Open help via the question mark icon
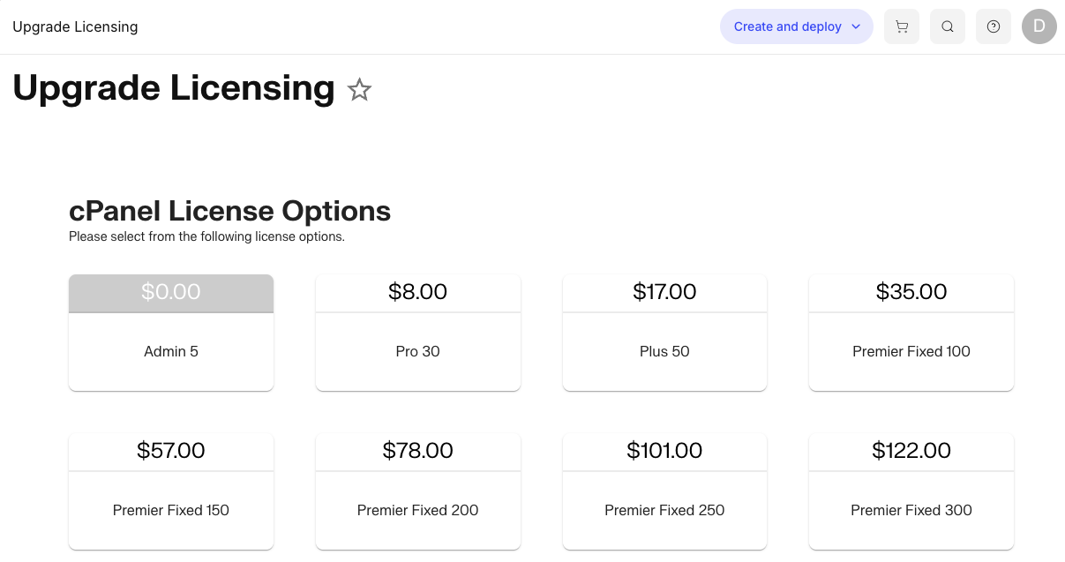This screenshot has height=562, width=1065. tap(993, 26)
